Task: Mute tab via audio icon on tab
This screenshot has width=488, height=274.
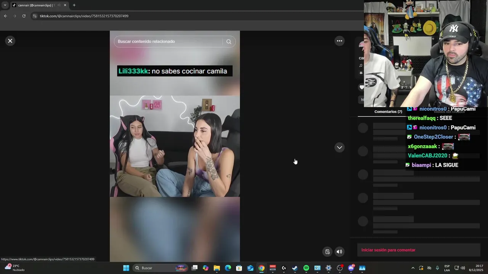Action: click(x=58, y=5)
